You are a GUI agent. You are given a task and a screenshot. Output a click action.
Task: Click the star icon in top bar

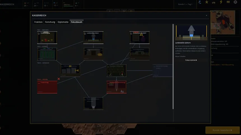point(207,2)
